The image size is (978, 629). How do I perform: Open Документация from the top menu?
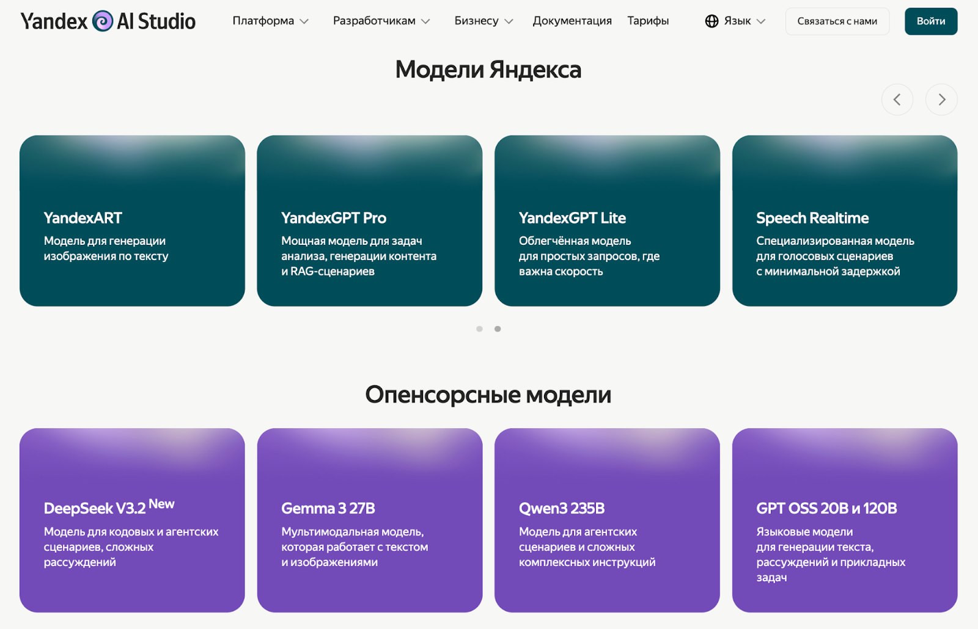point(572,21)
